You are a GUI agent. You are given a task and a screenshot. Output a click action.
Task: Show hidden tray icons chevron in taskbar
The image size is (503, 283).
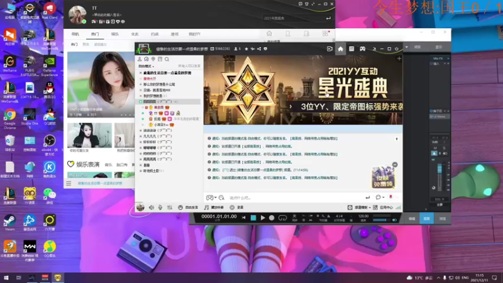[438, 277]
